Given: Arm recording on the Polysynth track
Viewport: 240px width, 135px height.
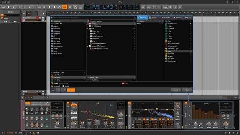Looking at the screenshot, I should pos(37,18).
